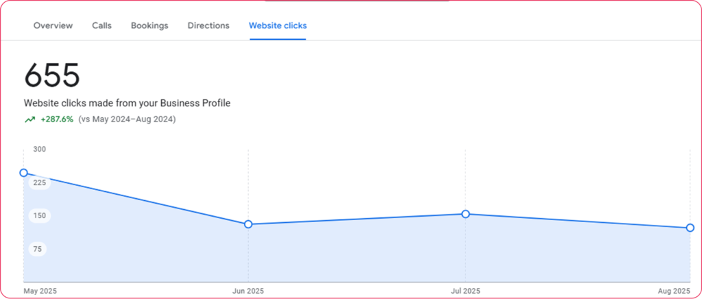
Task: Click the Aug 2025 x-axis label
Action: coord(673,291)
